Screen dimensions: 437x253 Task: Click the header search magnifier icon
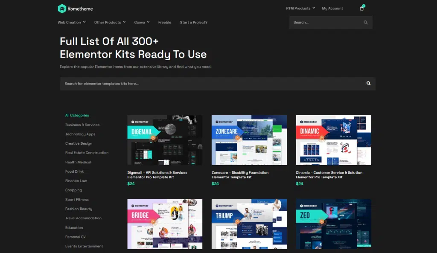[x=366, y=22]
